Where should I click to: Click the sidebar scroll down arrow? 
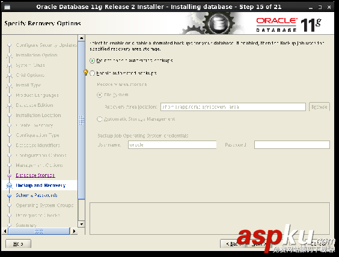tap(82, 224)
